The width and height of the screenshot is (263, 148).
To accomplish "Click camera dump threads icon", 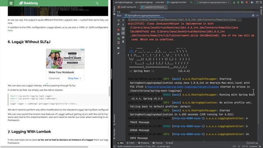I will click(x=118, y=34).
